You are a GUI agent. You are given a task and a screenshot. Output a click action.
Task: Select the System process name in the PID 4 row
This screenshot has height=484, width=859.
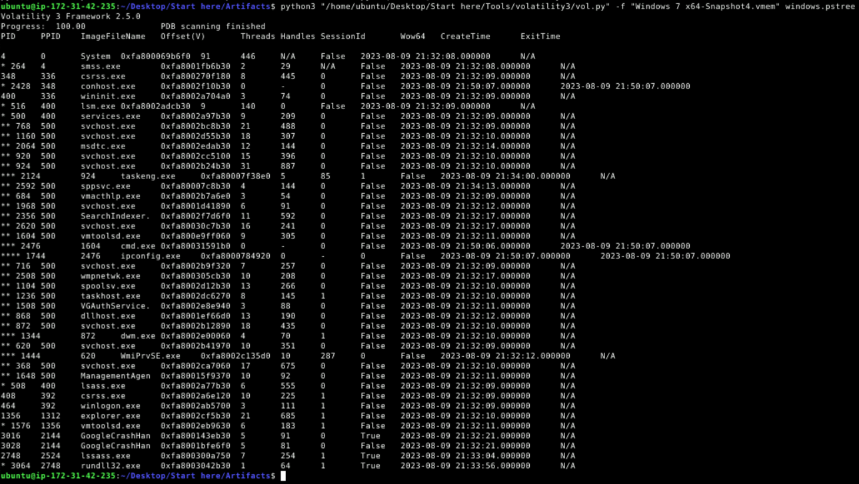(95, 56)
